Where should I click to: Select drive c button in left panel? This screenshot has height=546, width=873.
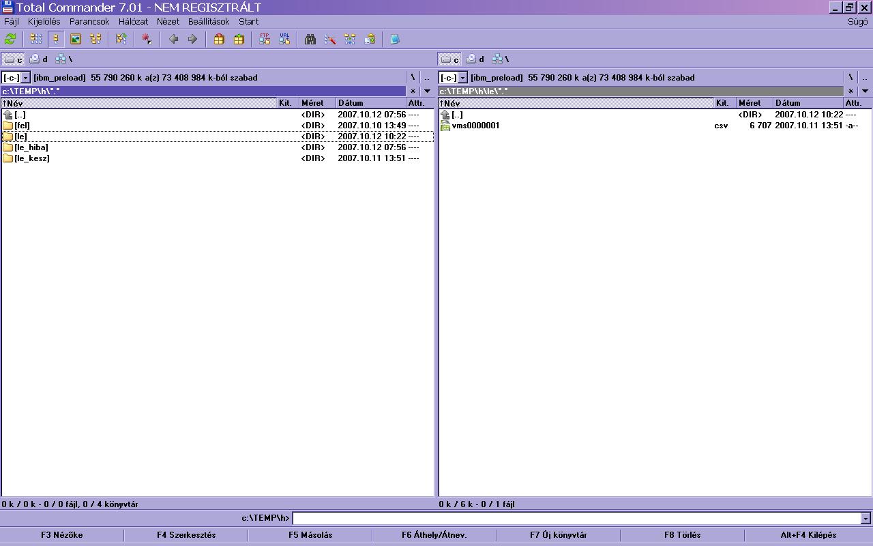tap(14, 59)
